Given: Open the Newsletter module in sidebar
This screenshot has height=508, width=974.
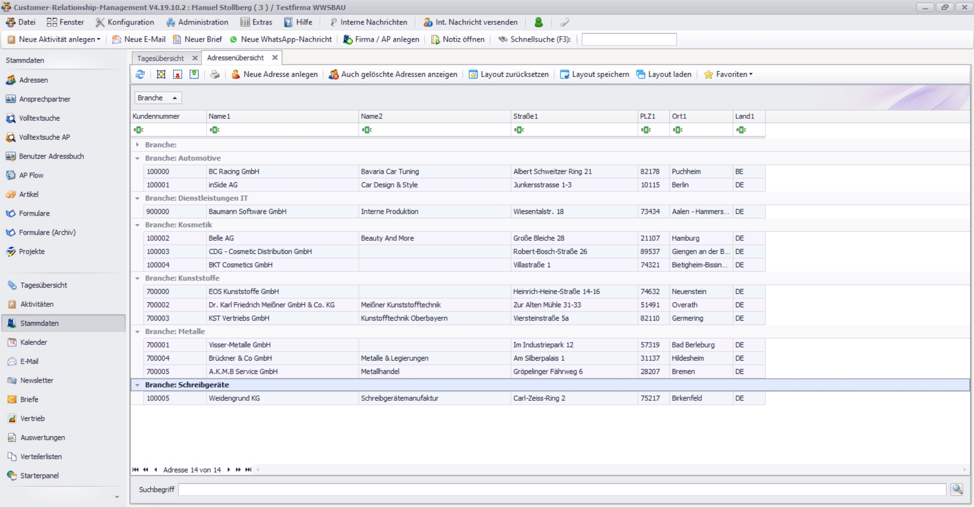Looking at the screenshot, I should point(37,380).
